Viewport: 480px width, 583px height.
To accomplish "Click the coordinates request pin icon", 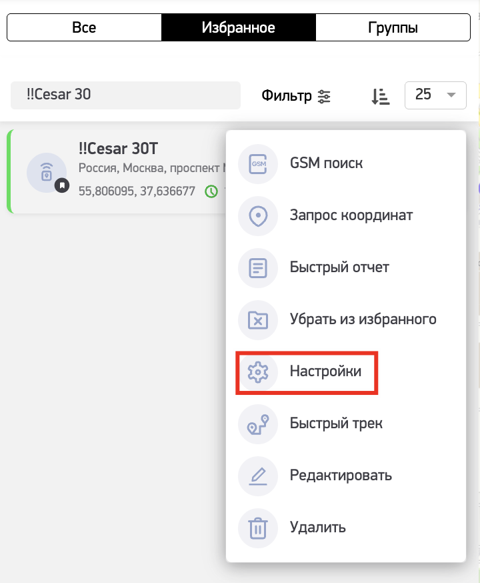I will click(x=257, y=215).
